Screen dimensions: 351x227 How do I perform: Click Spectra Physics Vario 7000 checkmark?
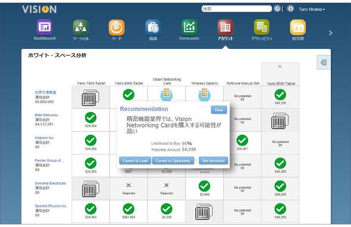tap(90, 209)
